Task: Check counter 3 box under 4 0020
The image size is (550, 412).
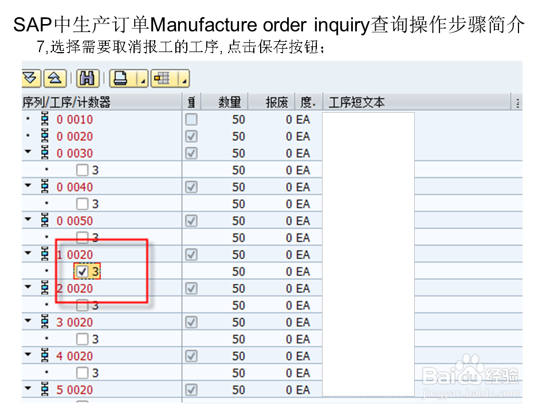Action: [82, 373]
